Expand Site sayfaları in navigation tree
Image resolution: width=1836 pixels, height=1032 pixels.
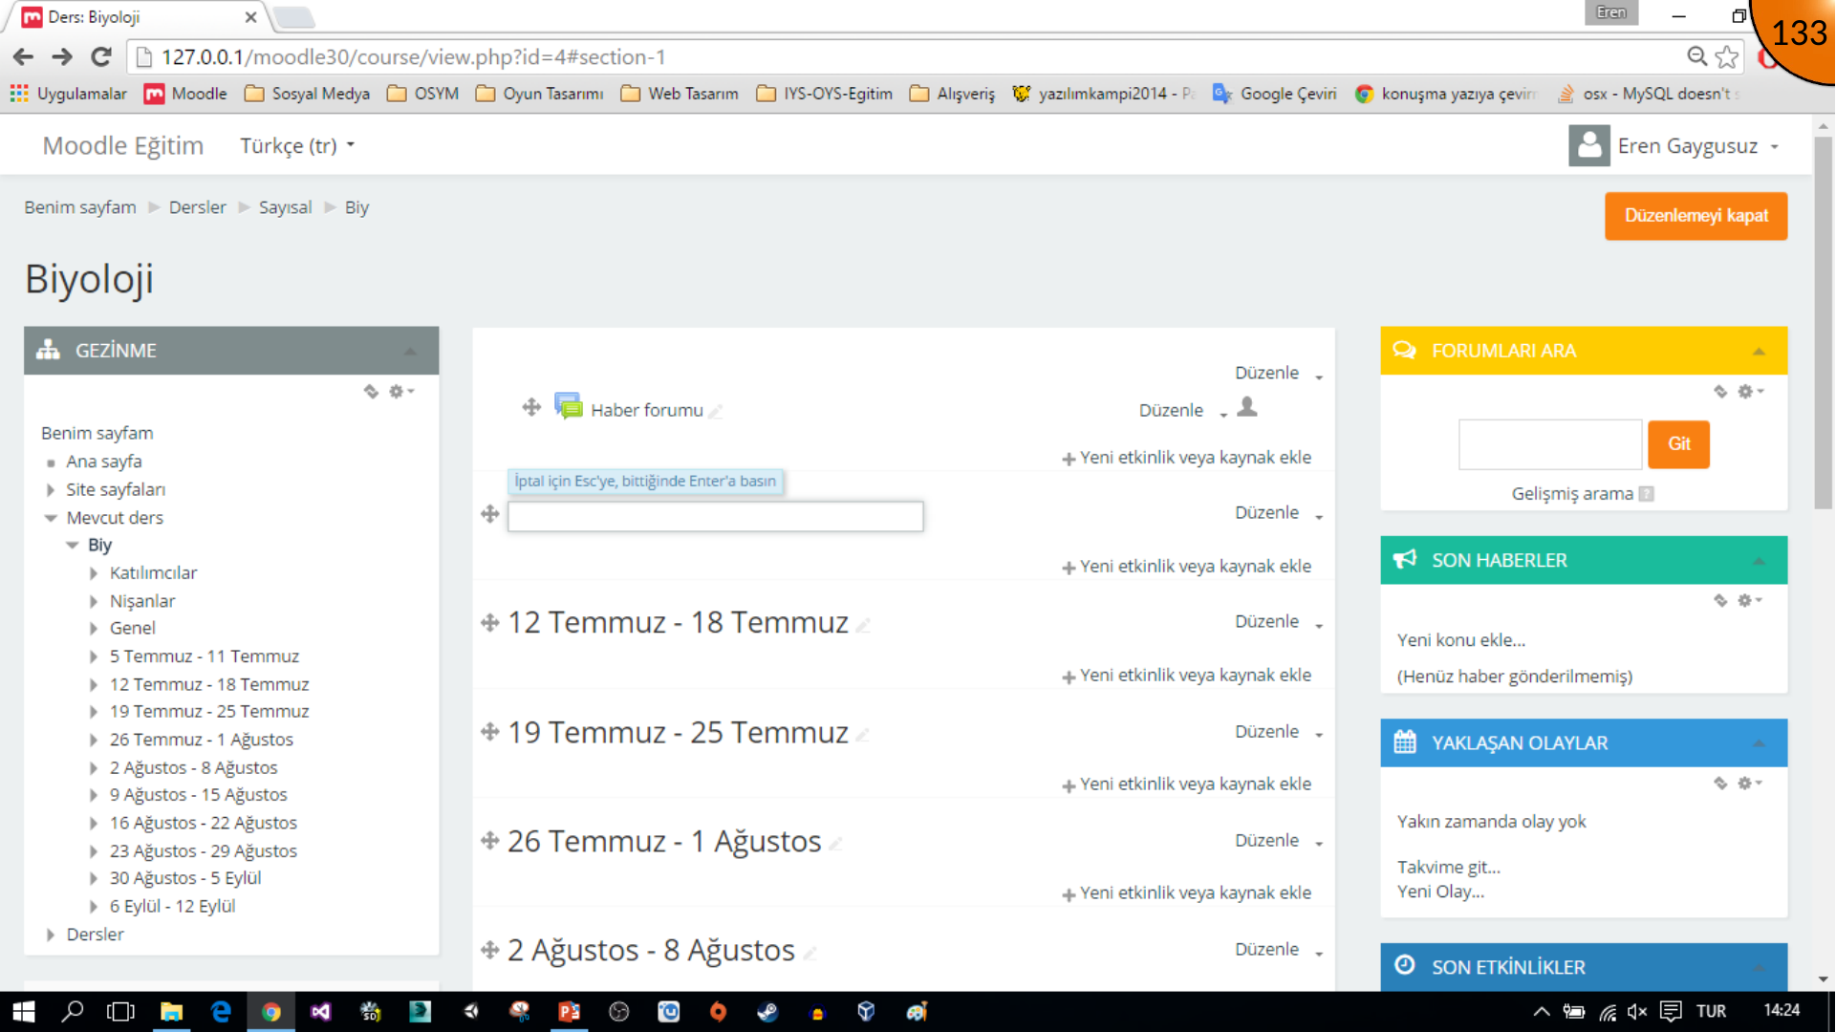pos(51,490)
